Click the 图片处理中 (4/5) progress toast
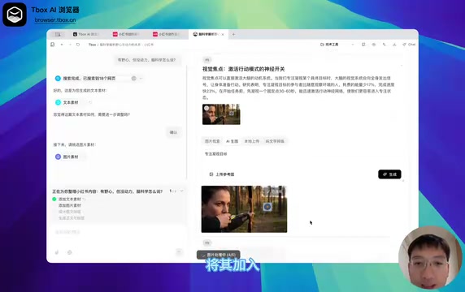This screenshot has height=292, width=465. [x=218, y=255]
